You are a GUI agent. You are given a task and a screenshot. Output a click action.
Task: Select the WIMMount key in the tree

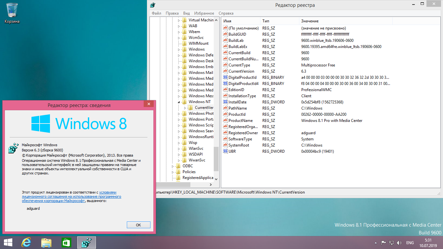[x=198, y=43]
